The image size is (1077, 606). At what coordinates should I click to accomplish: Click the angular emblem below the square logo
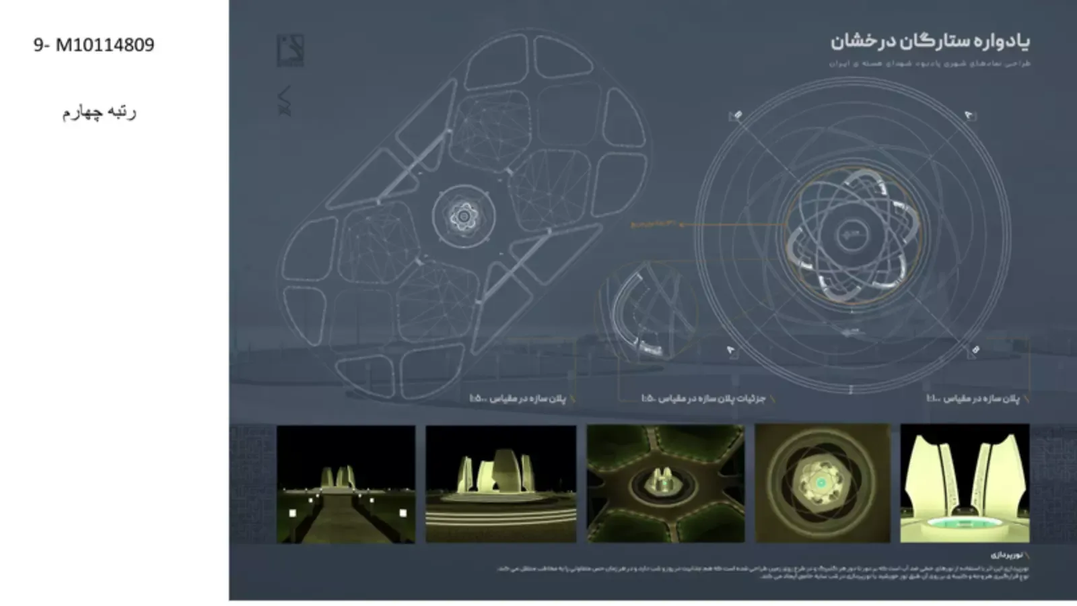(x=285, y=100)
